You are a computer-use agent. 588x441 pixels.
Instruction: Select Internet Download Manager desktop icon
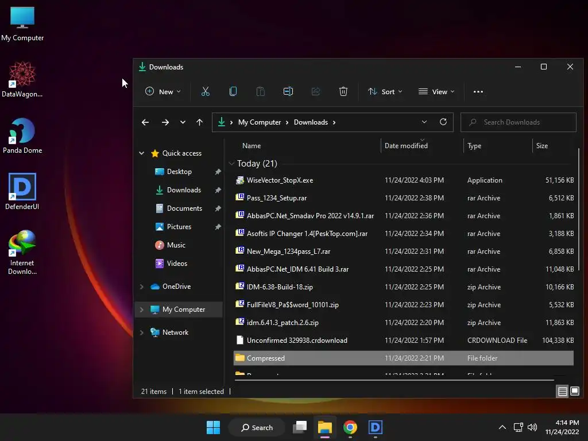(x=22, y=253)
